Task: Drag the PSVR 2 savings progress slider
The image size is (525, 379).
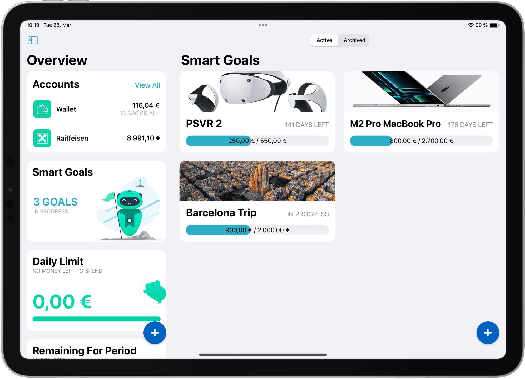Action: (251, 141)
